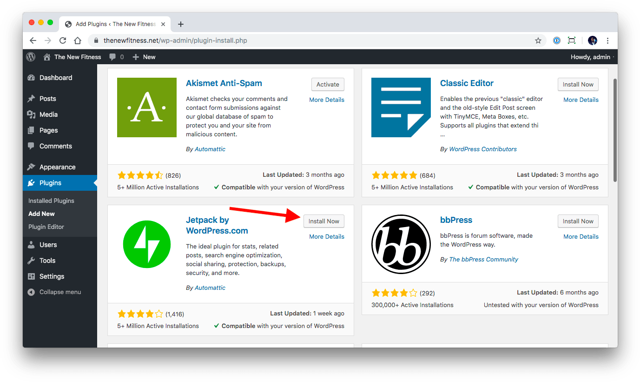
Task: Click the page vertical scrollbar
Action: pos(615,130)
